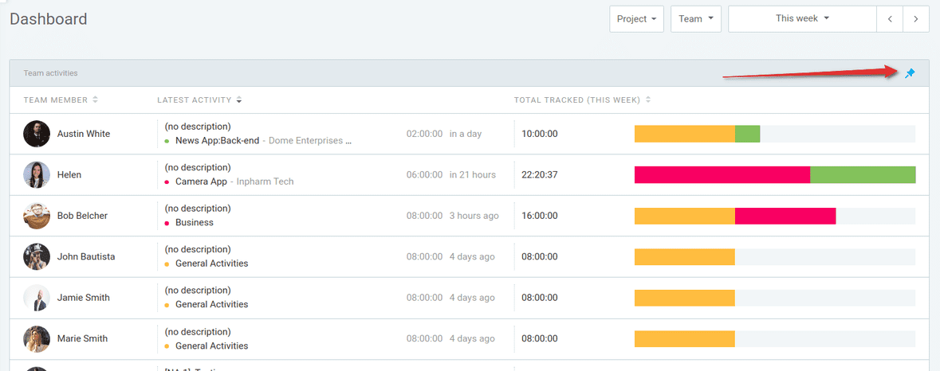Click the News App:Back-end project entry
The width and height of the screenshot is (940, 371).
217,141
